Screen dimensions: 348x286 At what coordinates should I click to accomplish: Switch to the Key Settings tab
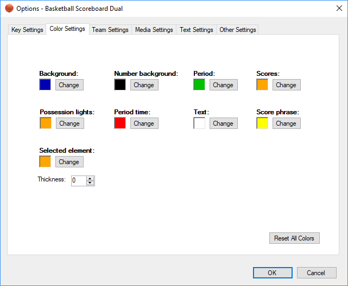[27, 30]
